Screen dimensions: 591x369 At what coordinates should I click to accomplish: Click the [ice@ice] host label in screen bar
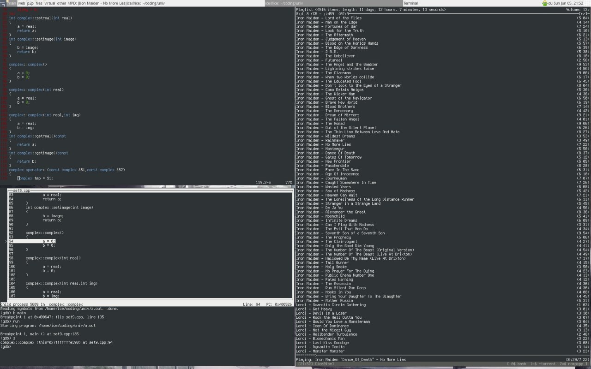coord(325,364)
